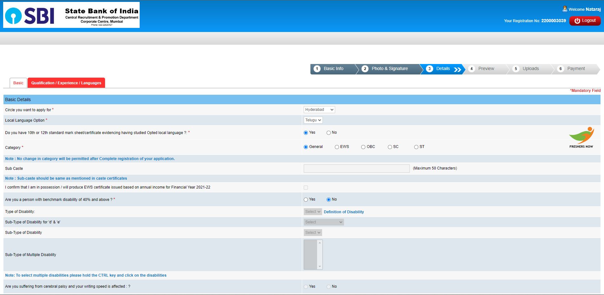The width and height of the screenshot is (604, 295).
Task: Select No for benchmark disability
Action: (329, 200)
